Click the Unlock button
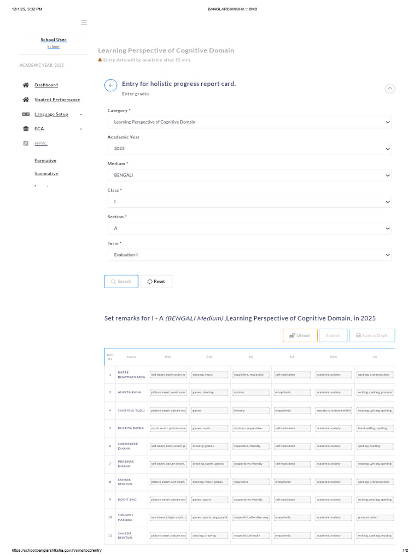The image size is (420, 560). (300, 336)
